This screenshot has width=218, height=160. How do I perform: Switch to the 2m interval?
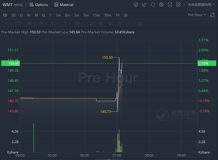click(x=67, y=15)
